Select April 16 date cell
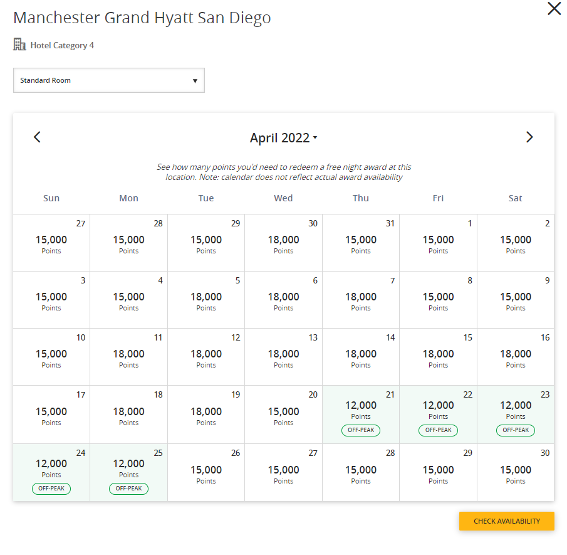 click(x=516, y=357)
